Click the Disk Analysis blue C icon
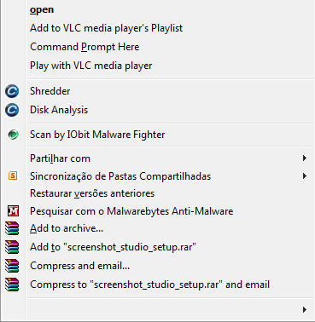Image resolution: width=315 pixels, height=322 pixels. coord(12,110)
